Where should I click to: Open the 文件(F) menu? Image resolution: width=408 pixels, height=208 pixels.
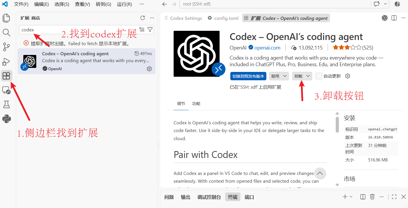pyautogui.click(x=21, y=4)
